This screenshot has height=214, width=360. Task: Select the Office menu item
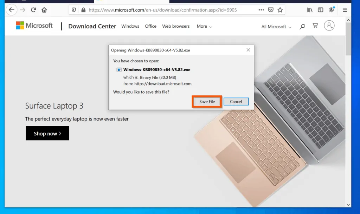[150, 26]
